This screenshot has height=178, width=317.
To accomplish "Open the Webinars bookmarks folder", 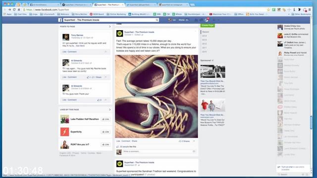I will pos(63,14).
